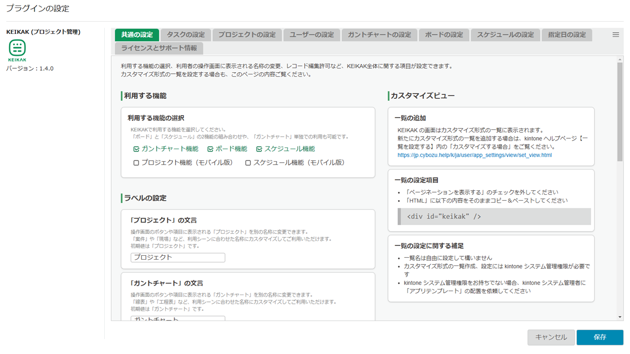
Task: Click the プラグインの設定 page title
Action: (x=37, y=8)
